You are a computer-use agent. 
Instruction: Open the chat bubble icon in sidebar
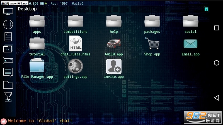point(8,72)
